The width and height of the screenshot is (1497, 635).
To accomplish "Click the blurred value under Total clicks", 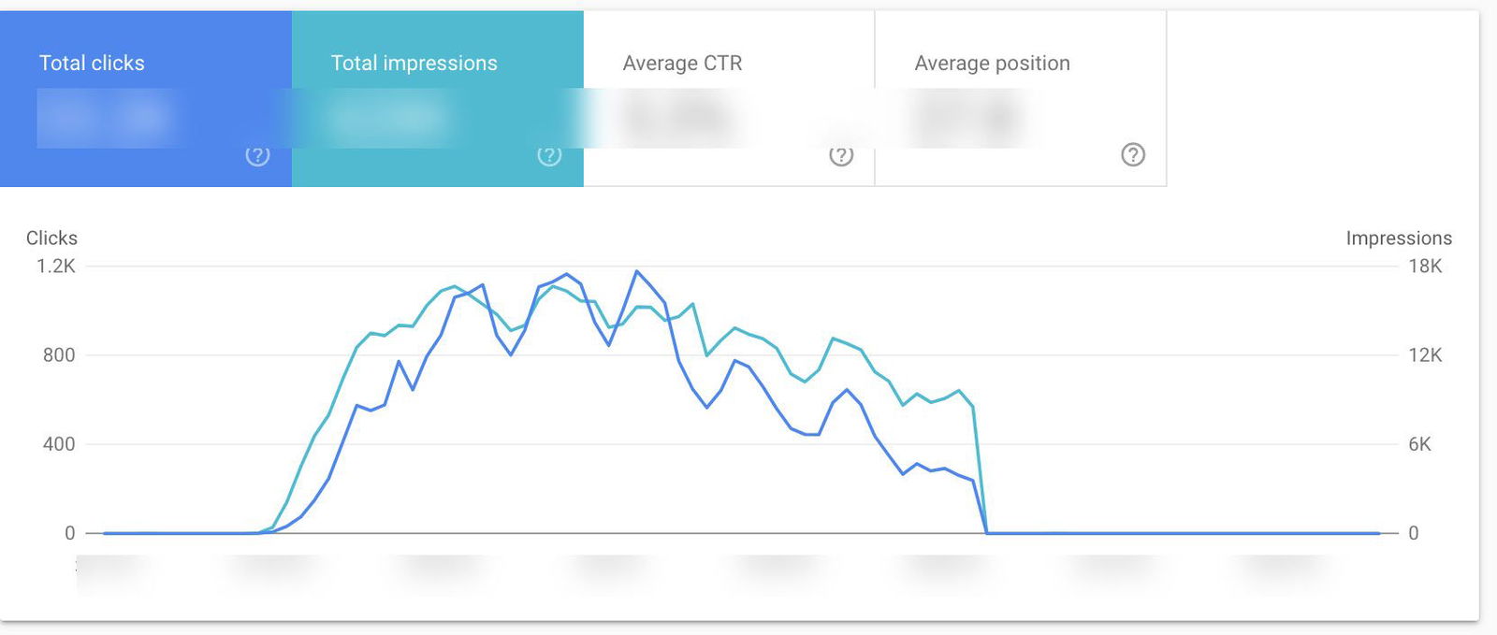I will pyautogui.click(x=103, y=118).
